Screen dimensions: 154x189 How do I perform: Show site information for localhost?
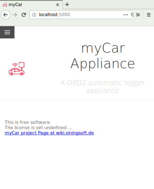(34, 15)
